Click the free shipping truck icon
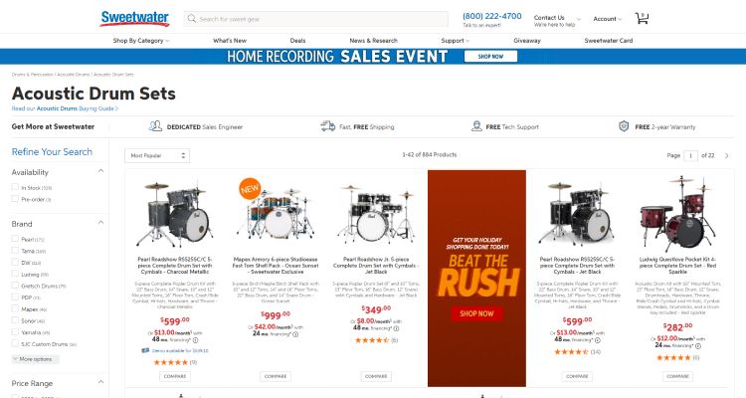The image size is (746, 398). point(328,126)
